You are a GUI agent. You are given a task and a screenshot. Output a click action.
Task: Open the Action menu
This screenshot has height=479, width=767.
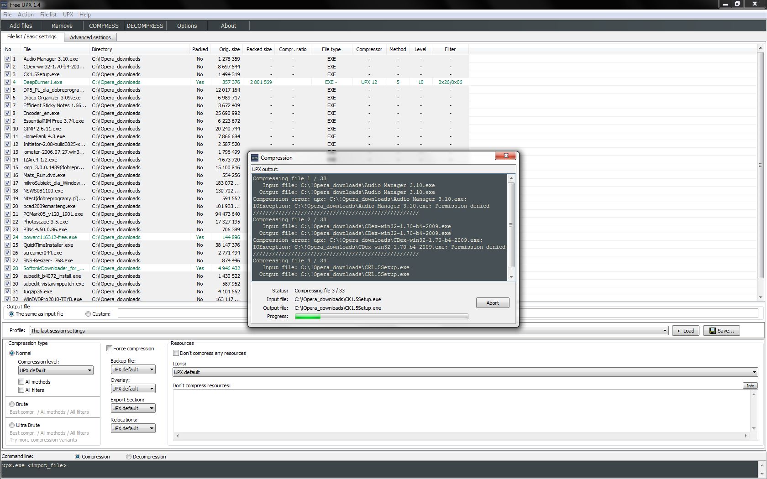pyautogui.click(x=26, y=15)
